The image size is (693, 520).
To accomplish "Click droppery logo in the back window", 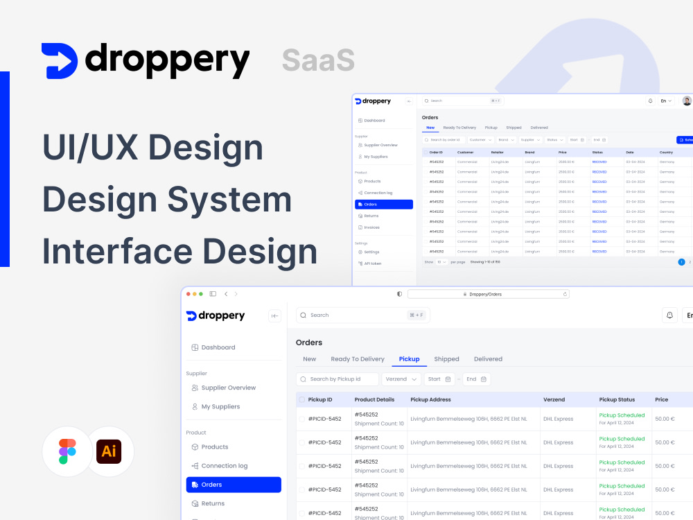I will tap(373, 101).
